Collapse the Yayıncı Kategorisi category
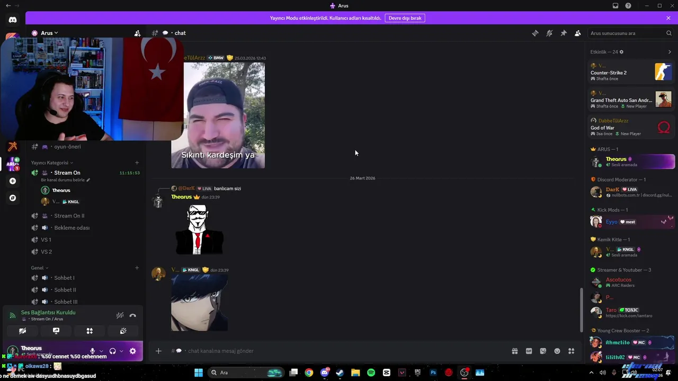678x381 pixels. [x=52, y=162]
